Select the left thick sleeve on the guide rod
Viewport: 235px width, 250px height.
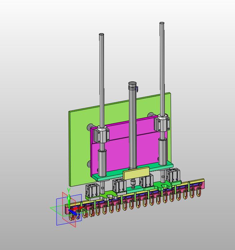coord(102,162)
